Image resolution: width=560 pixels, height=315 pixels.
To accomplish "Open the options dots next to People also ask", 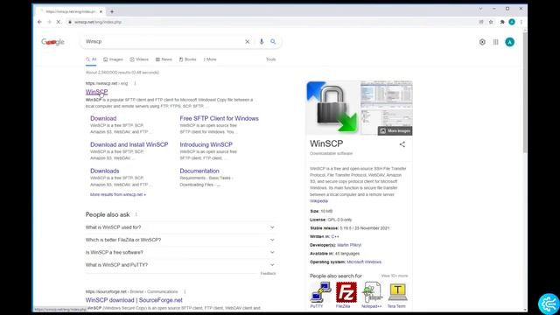I will coord(136,214).
